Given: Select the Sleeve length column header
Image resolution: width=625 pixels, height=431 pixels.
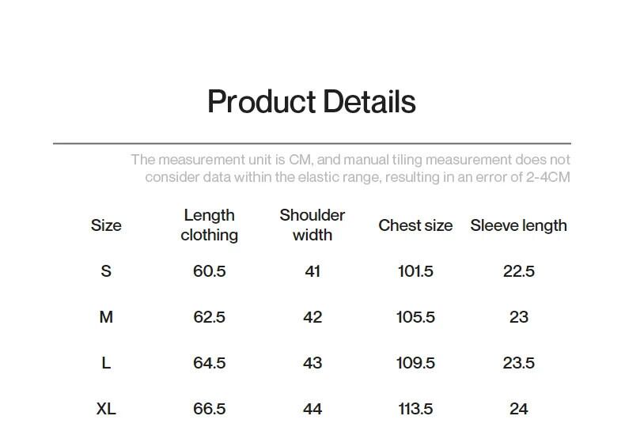Looking at the screenshot, I should click(x=518, y=225).
